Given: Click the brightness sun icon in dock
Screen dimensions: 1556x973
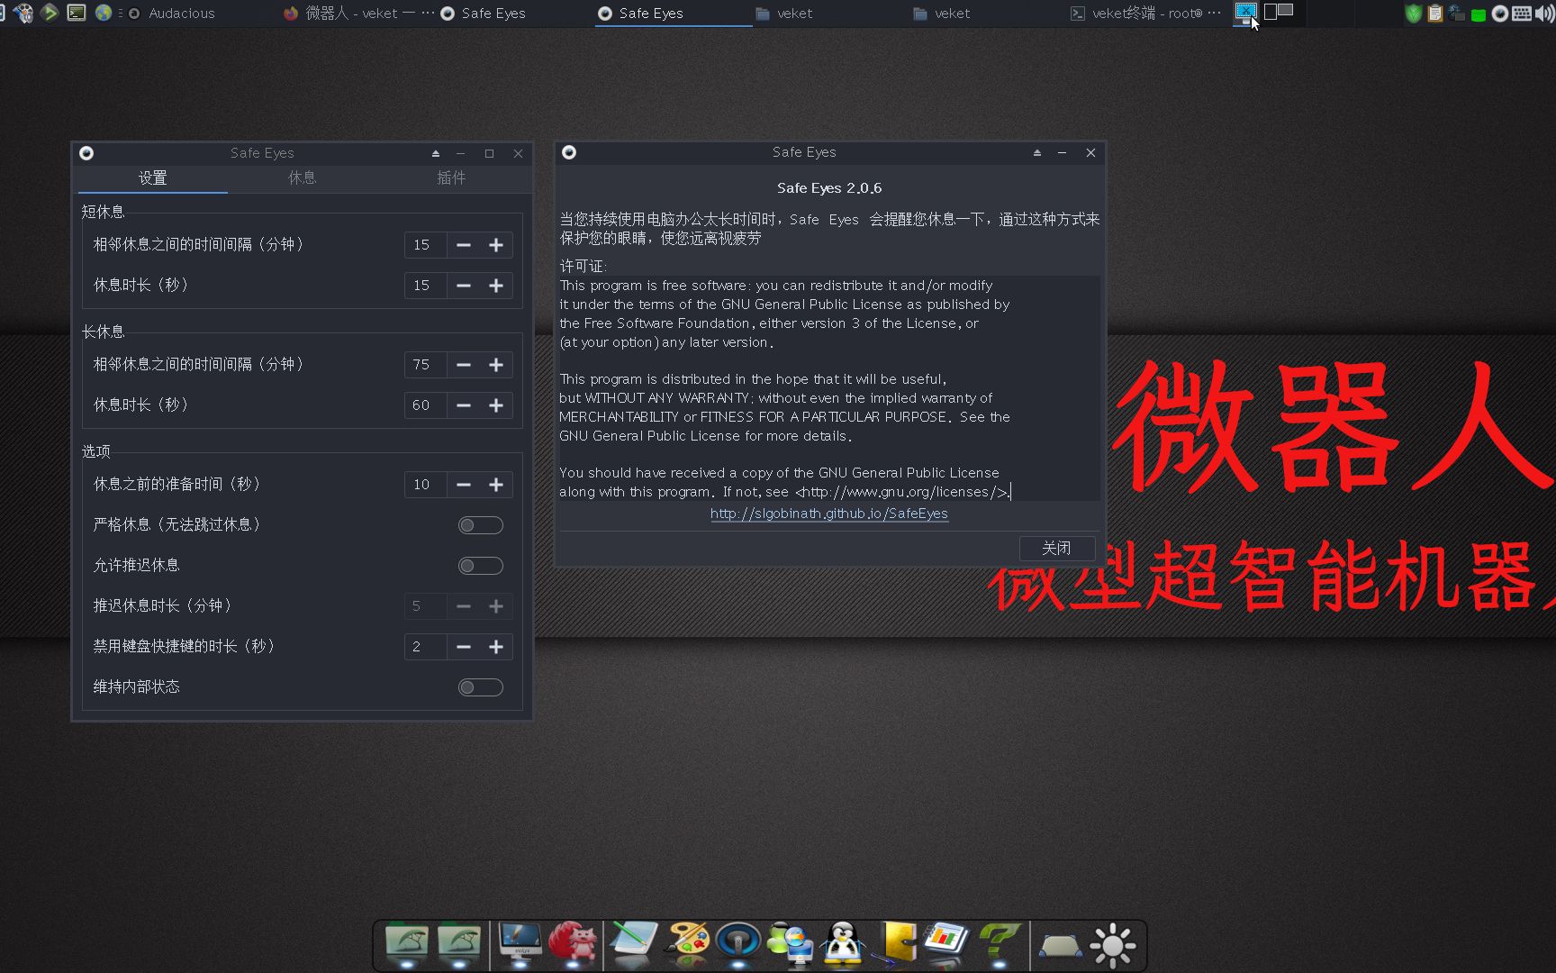Looking at the screenshot, I should pyautogui.click(x=1113, y=945).
